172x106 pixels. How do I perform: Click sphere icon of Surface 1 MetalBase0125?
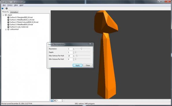coord(8,20)
